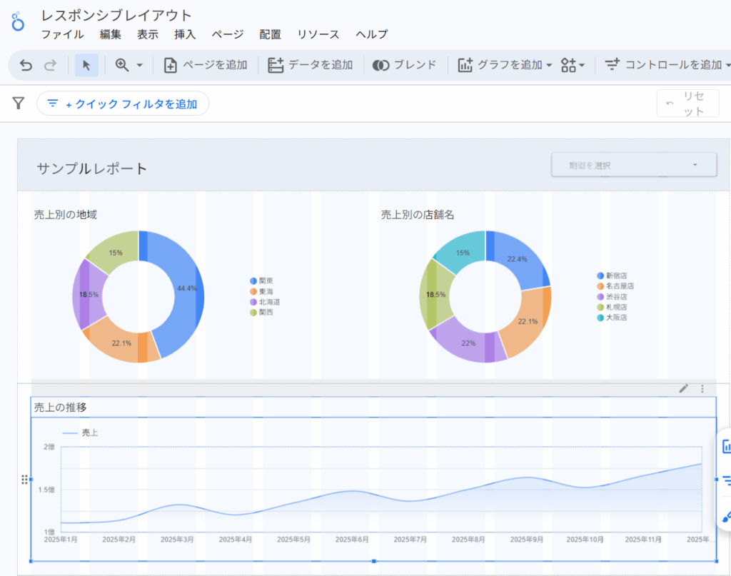Viewport: 731px width, 576px height.
Task: Click the add-chart icon
Action: (465, 65)
